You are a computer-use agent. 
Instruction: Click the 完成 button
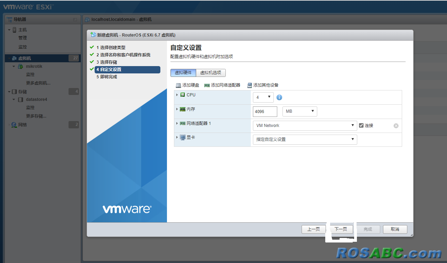tap(368, 229)
